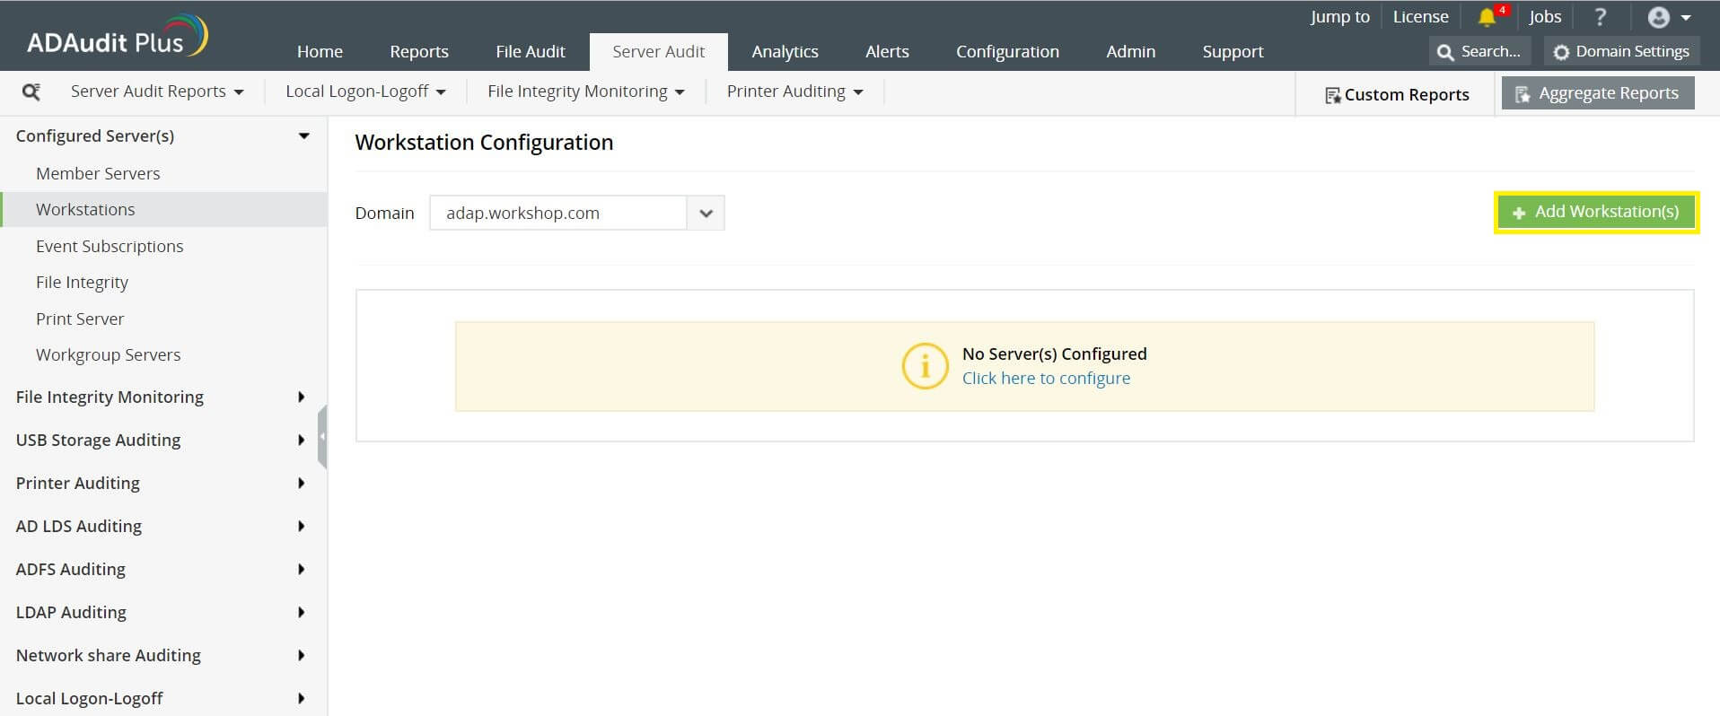Open the Domain dropdown arrow
1720x716 pixels.
pos(706,214)
